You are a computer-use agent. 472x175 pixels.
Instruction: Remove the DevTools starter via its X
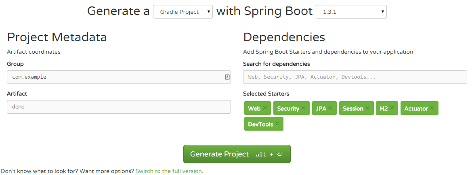click(277, 123)
